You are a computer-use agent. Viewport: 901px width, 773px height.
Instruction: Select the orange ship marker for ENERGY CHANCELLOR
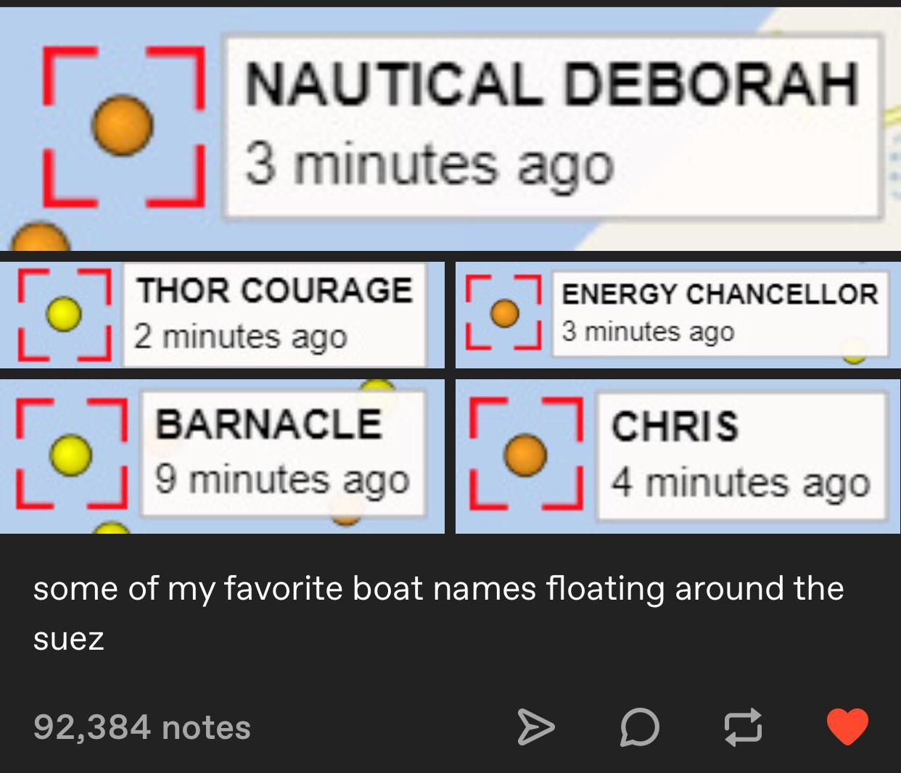pyautogui.click(x=506, y=314)
